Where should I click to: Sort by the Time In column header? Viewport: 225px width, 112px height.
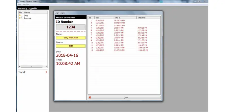(x=125, y=18)
